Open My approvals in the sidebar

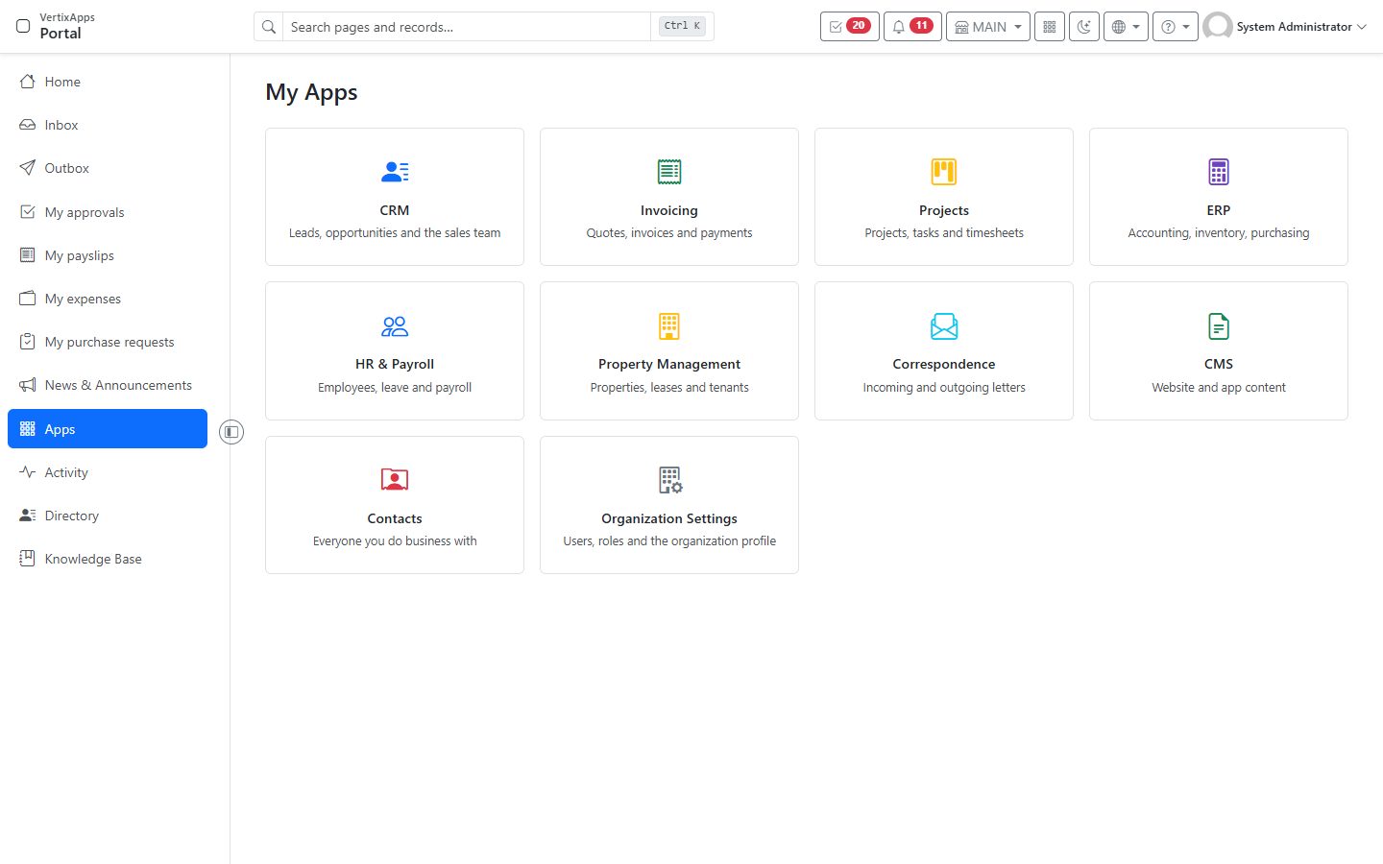click(x=108, y=212)
